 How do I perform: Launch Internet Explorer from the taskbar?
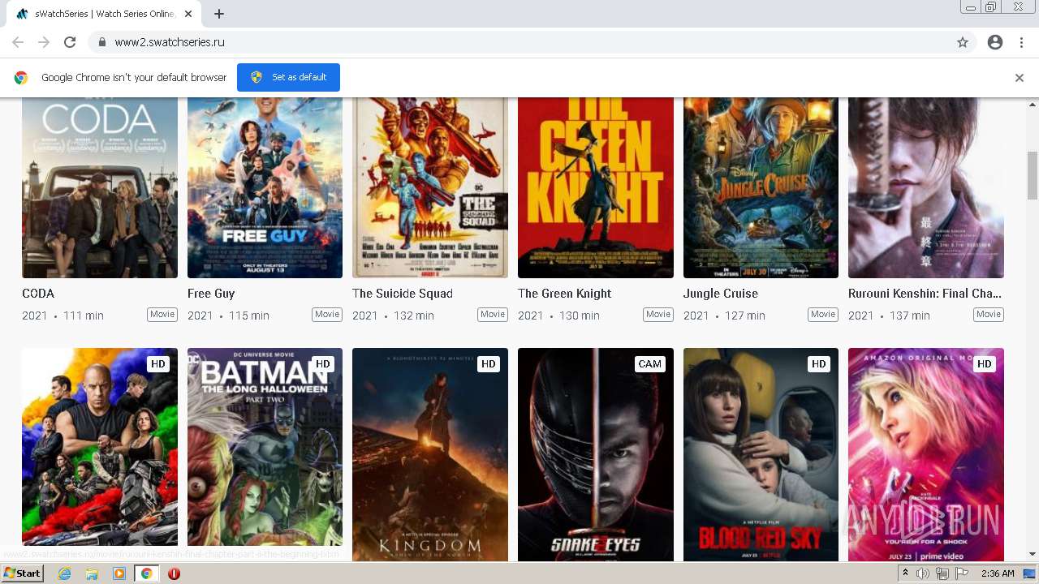point(64,573)
